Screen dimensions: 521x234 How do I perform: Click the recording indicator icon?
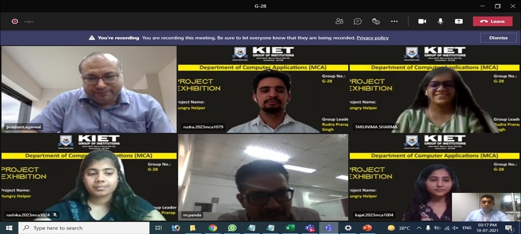(x=15, y=21)
